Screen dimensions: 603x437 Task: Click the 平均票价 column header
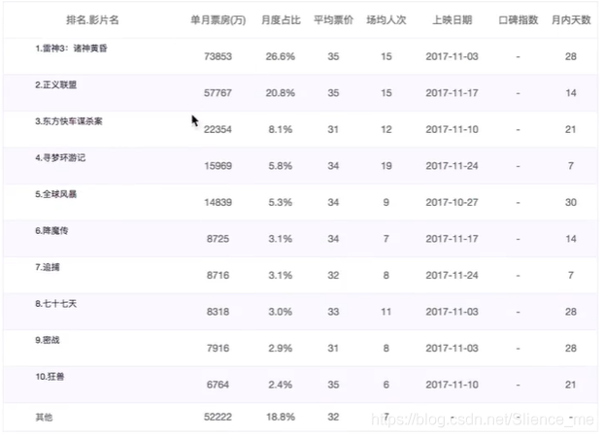pos(333,19)
